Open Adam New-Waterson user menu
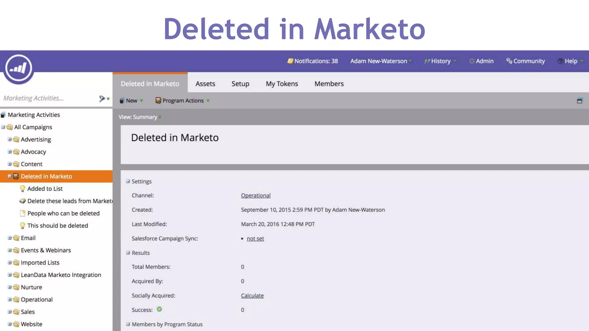This screenshot has height=331, width=589. (381, 61)
